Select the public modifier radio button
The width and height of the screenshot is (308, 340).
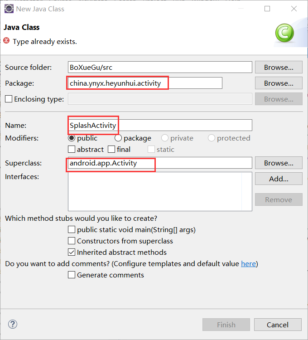pyautogui.click(x=72, y=138)
